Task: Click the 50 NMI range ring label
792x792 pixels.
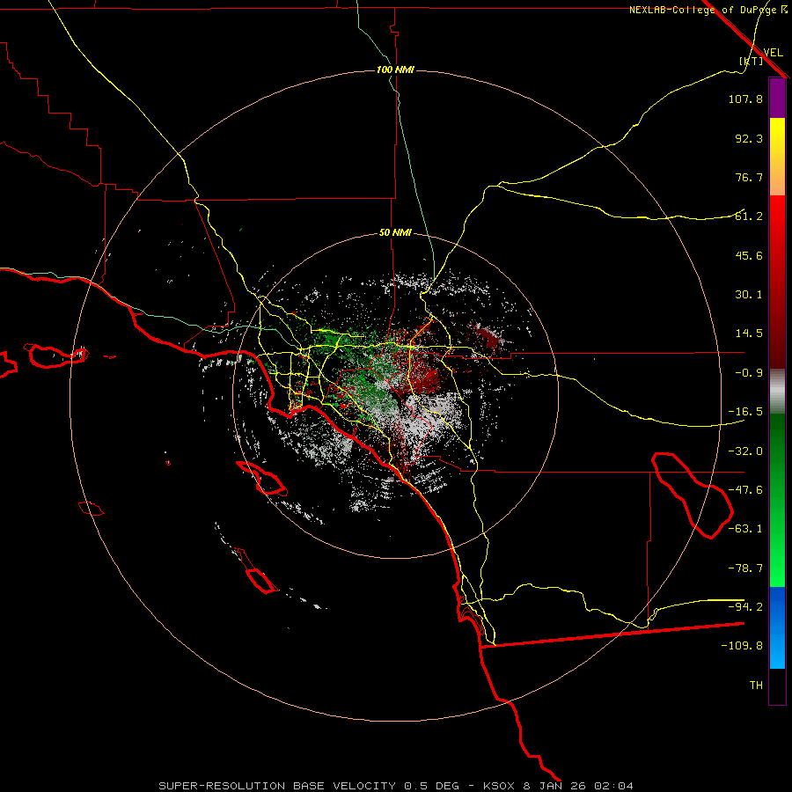Action: tap(395, 233)
